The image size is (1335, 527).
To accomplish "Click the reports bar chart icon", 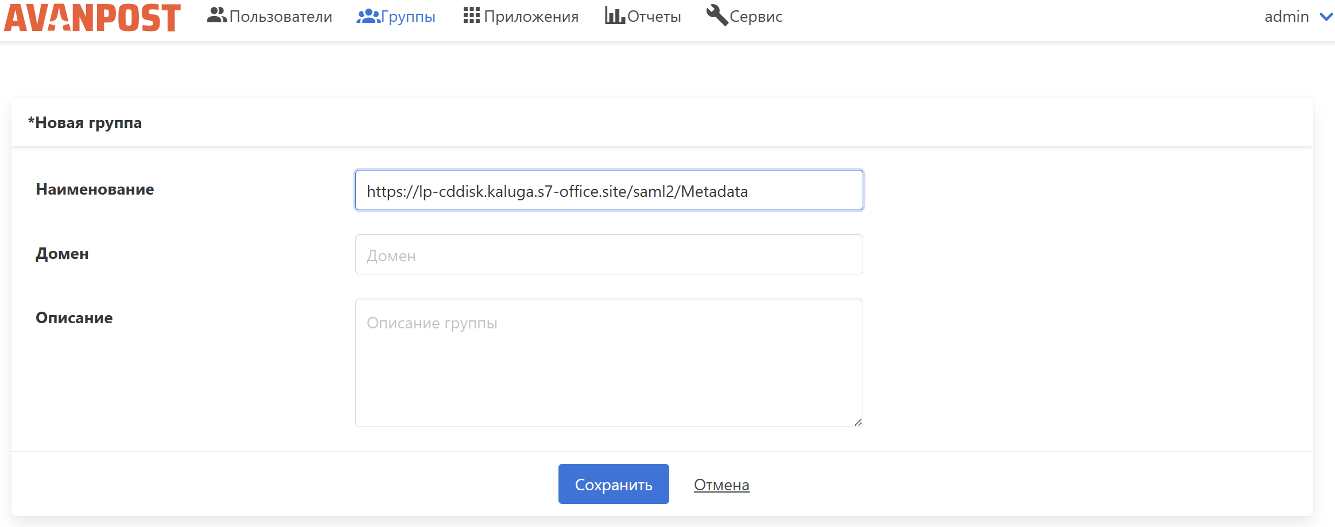I will point(615,15).
